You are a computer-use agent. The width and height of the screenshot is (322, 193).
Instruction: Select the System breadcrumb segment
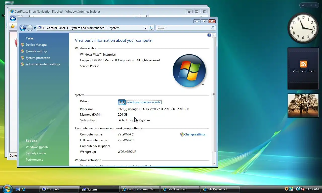[115, 28]
